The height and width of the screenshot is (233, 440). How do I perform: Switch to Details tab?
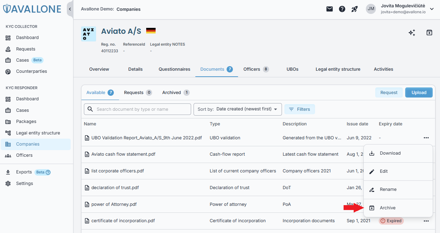coord(135,69)
